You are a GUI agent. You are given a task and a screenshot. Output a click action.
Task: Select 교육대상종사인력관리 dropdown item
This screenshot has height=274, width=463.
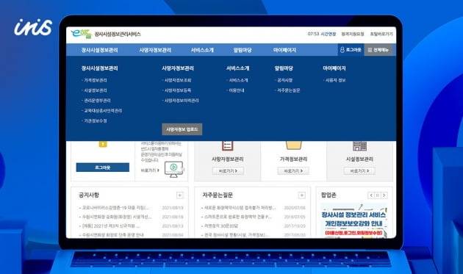(102, 111)
